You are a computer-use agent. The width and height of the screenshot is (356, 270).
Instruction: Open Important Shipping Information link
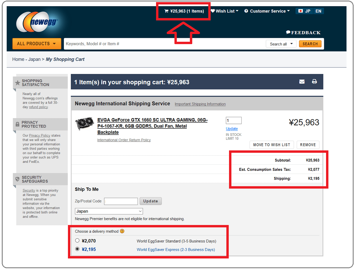point(200,104)
